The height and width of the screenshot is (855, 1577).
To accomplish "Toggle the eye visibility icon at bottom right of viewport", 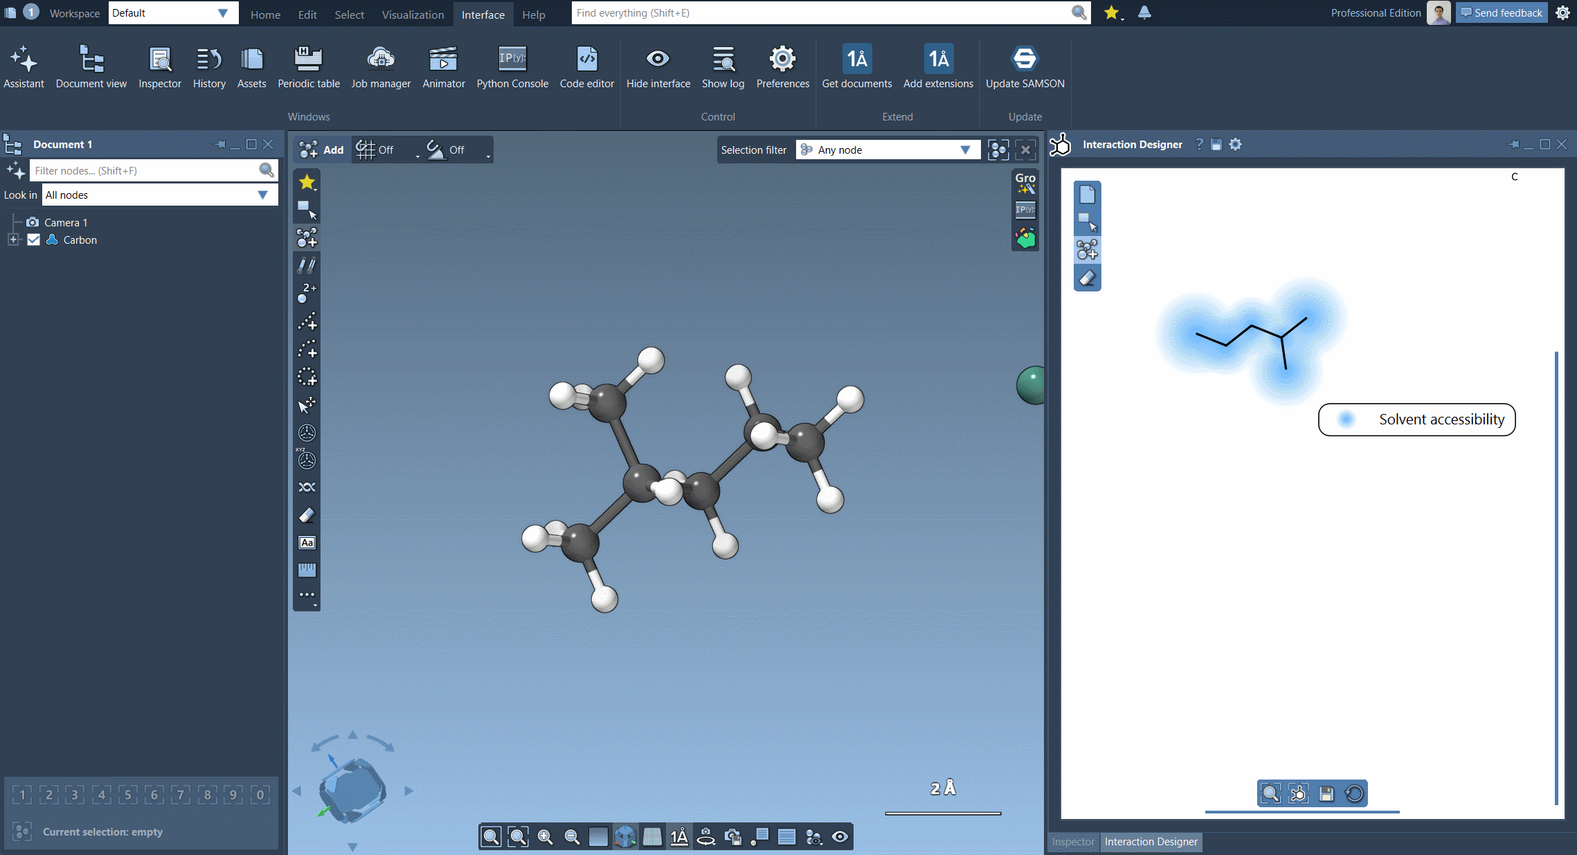I will tap(840, 836).
